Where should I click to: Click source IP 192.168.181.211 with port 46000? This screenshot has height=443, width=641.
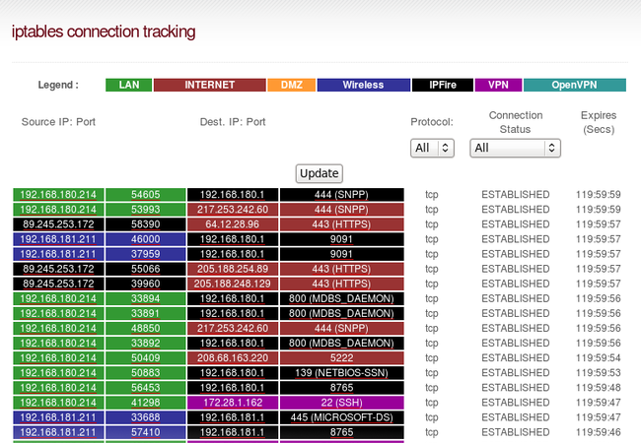click(58, 239)
